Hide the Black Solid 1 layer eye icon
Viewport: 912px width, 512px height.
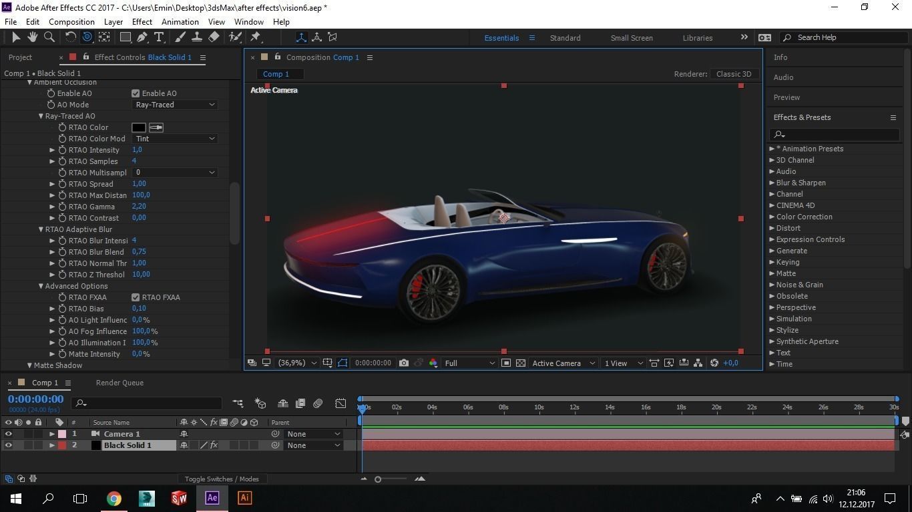pos(9,445)
